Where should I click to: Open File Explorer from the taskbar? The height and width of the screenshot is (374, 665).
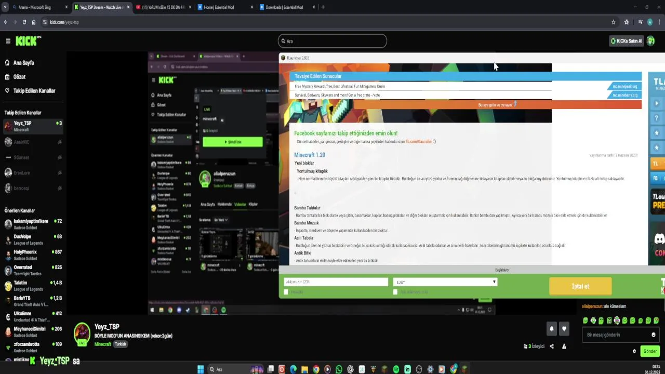click(x=304, y=369)
